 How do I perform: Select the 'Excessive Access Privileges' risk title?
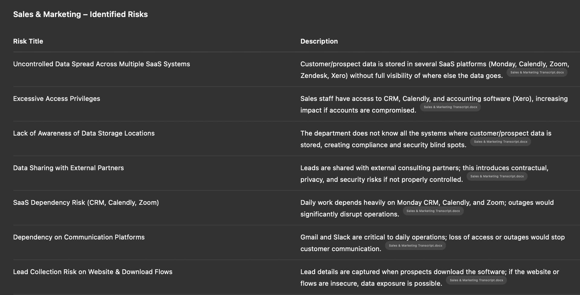[56, 99]
